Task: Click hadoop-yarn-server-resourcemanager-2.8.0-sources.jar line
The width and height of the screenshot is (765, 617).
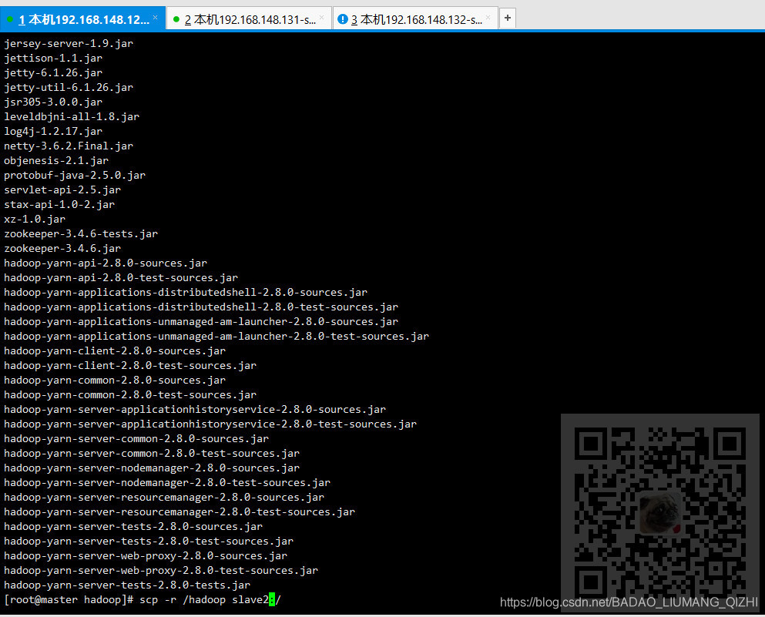Action: 164,497
